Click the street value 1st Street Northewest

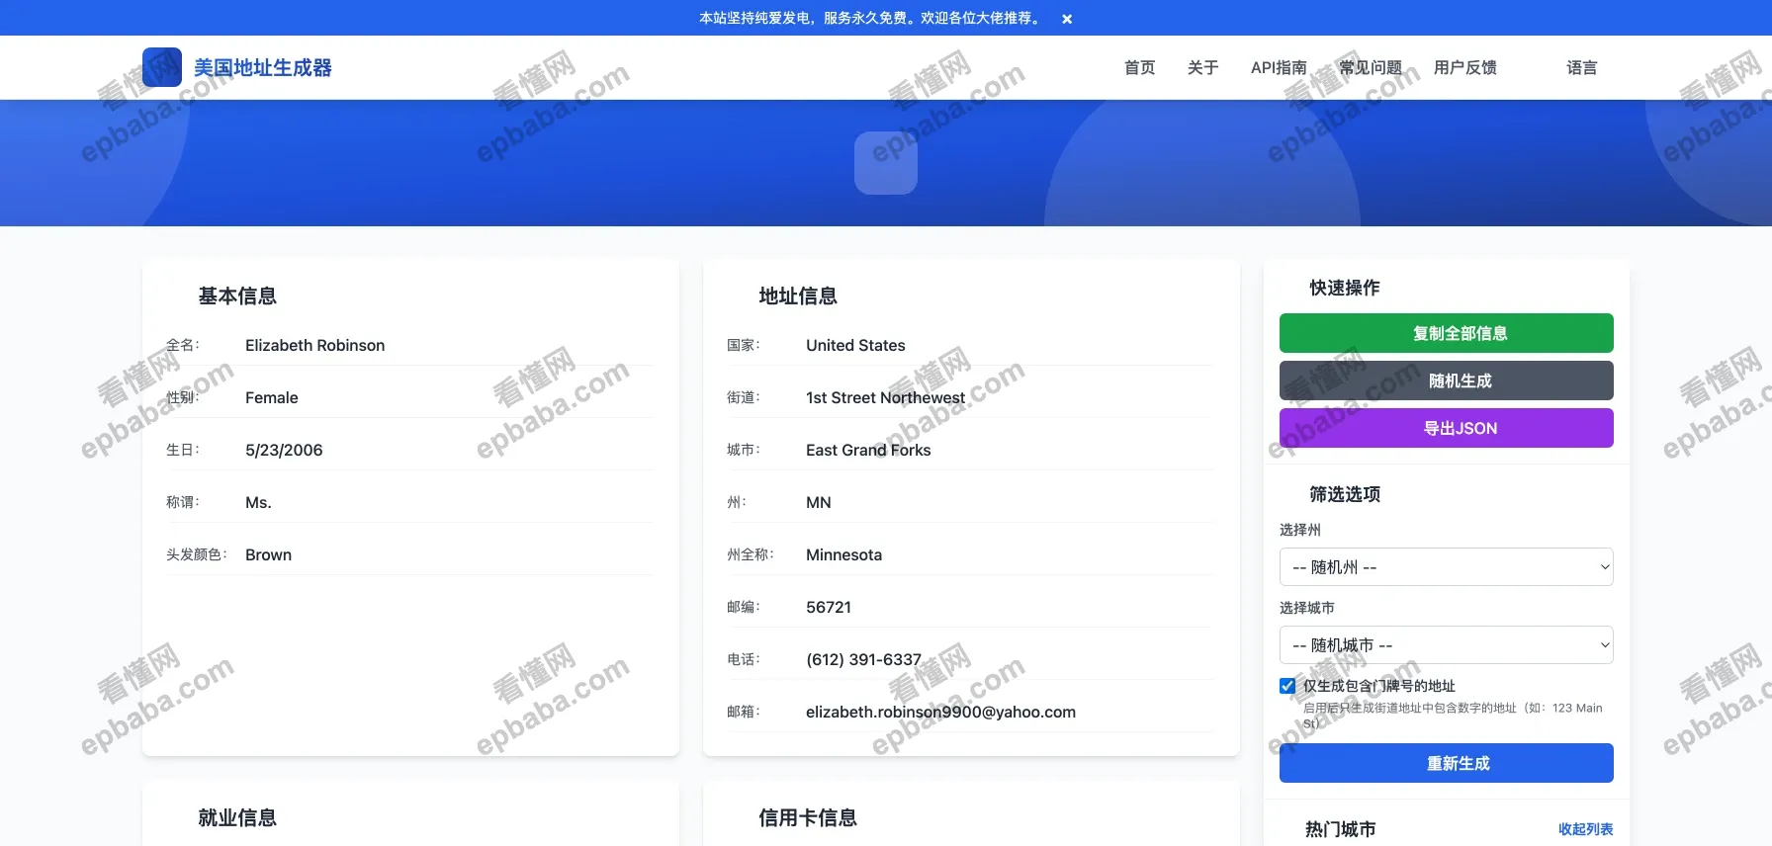pos(885,397)
